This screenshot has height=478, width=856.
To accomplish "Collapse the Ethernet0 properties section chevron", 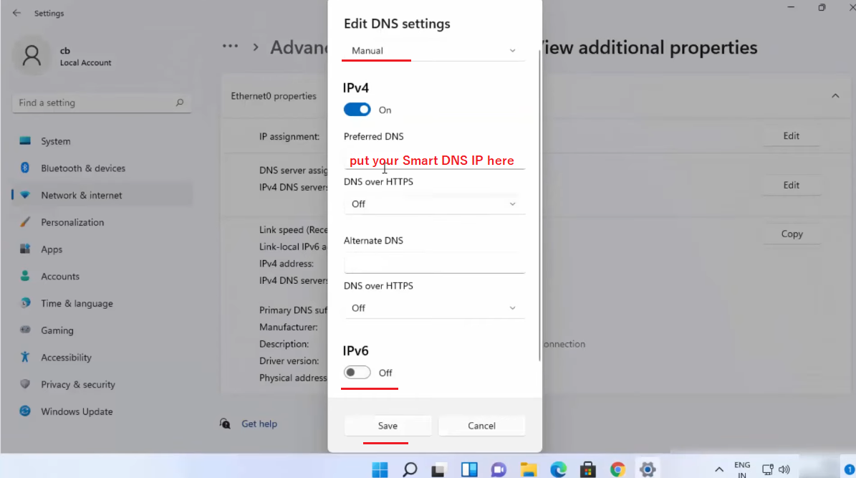I will pyautogui.click(x=835, y=96).
